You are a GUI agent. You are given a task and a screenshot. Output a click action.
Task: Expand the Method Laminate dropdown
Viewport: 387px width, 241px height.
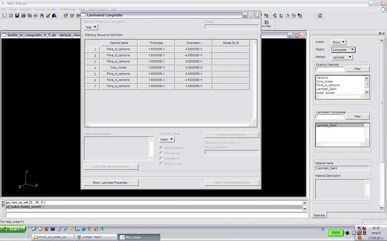pyautogui.click(x=342, y=57)
